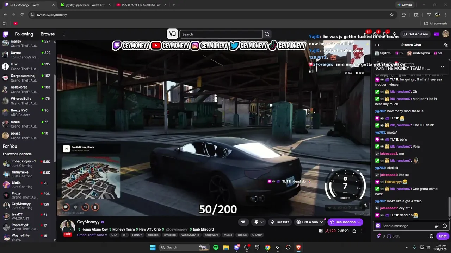Open the three-dot menu next to Browse
The image size is (451, 253).
click(64, 34)
